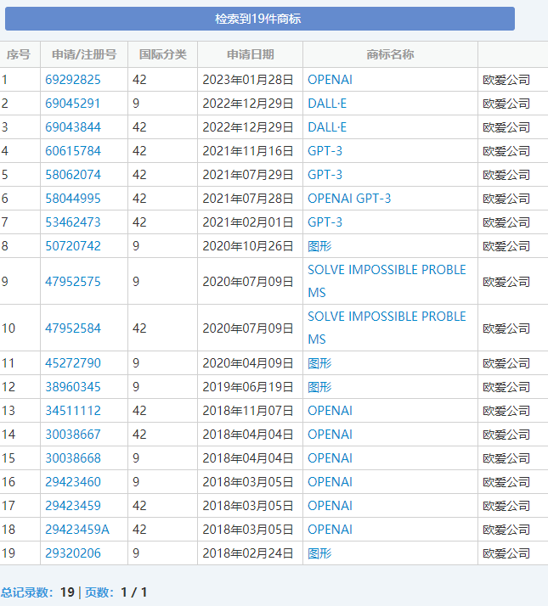Image resolution: width=548 pixels, height=606 pixels.
Task: Open OPENAI trademark in row 17
Action: point(330,506)
